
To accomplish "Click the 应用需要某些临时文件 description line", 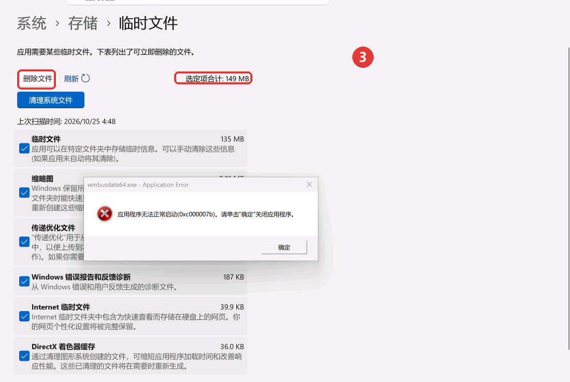I will coord(106,52).
